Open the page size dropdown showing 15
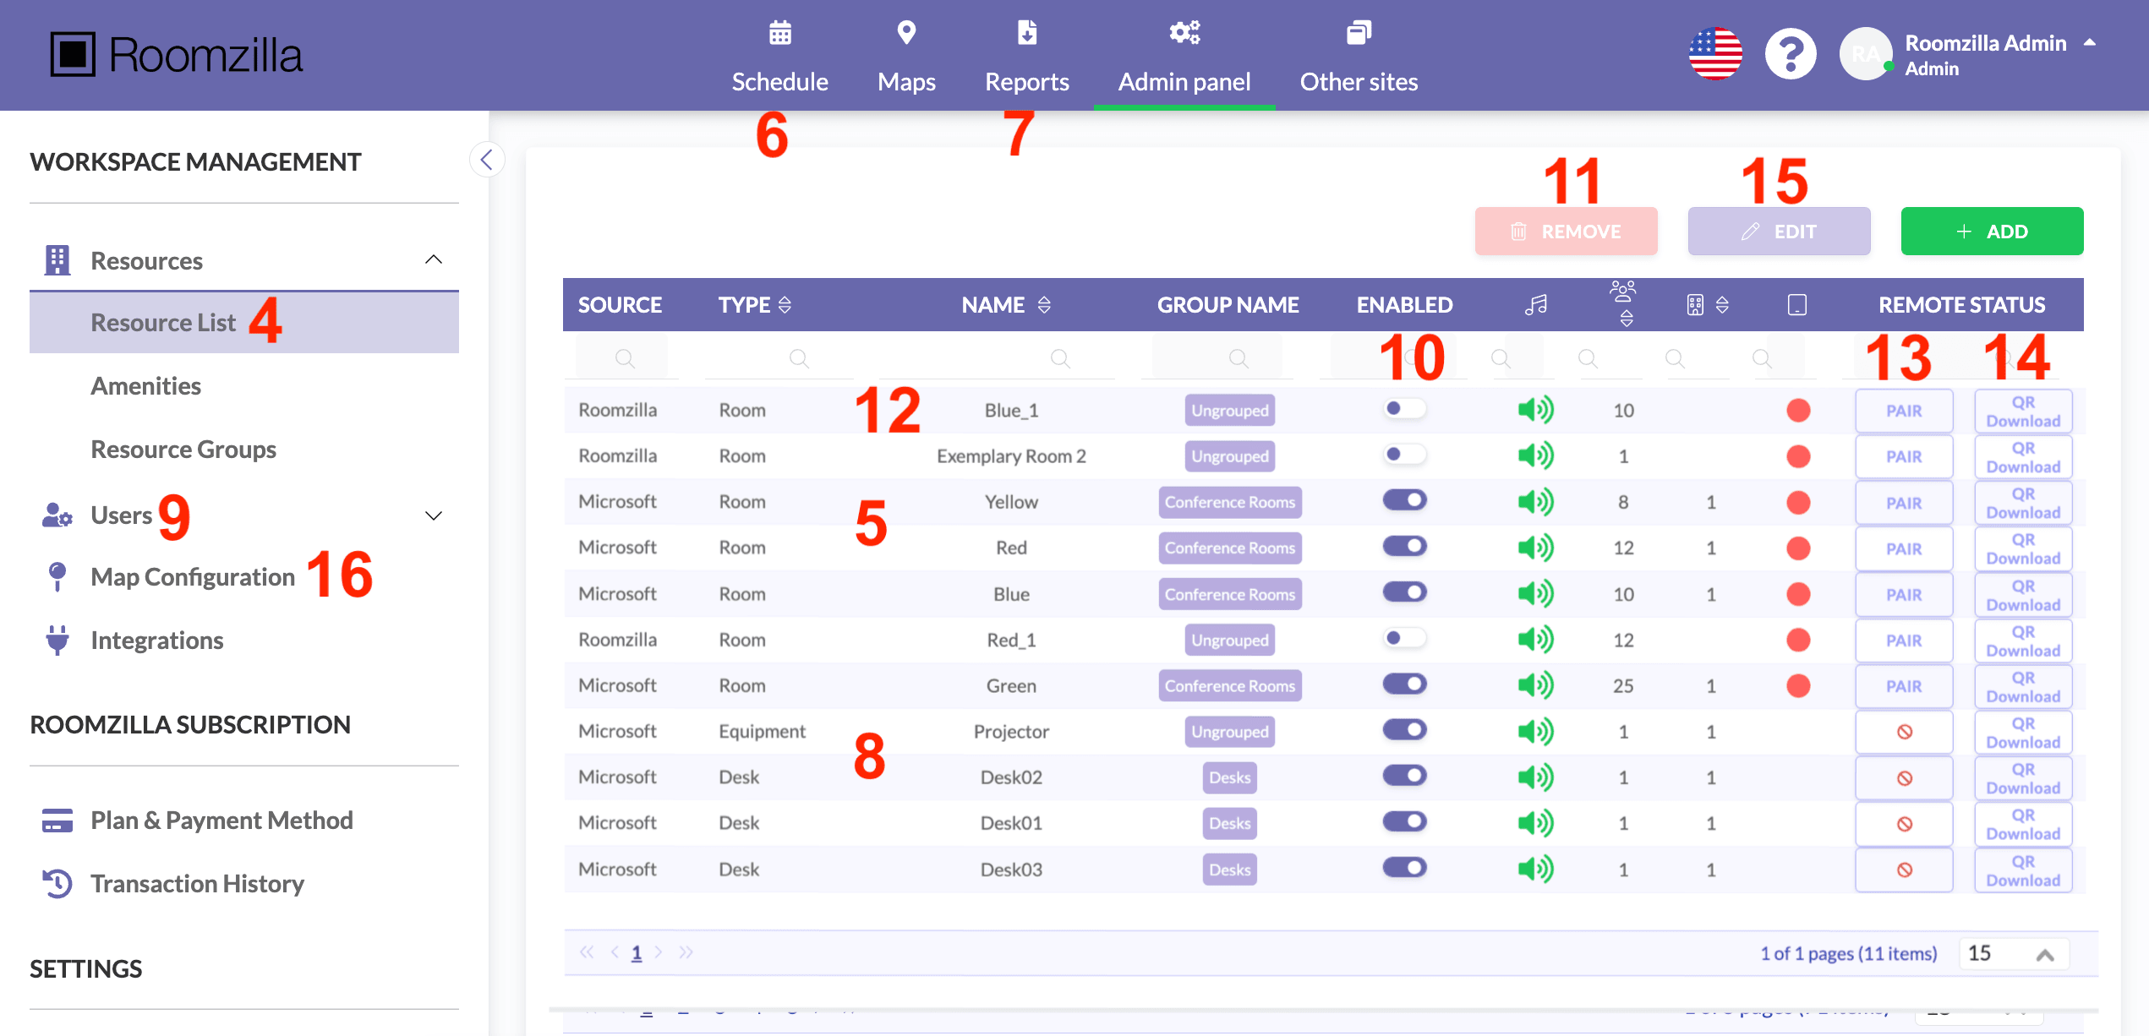 [x=2014, y=954]
